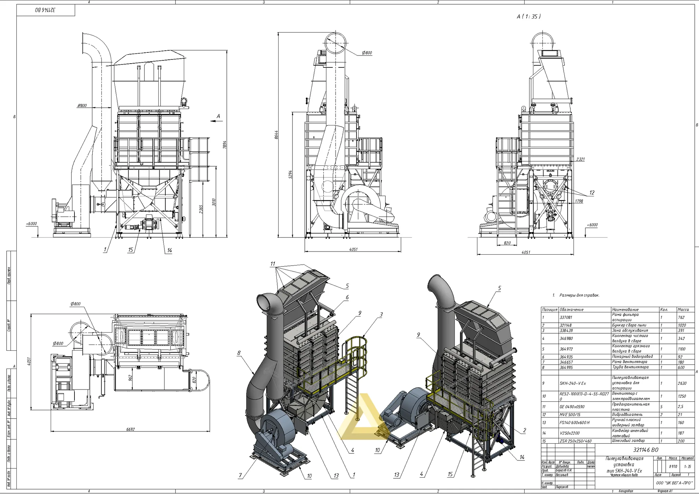Click position balloon 3 on isometric view

click(381, 315)
